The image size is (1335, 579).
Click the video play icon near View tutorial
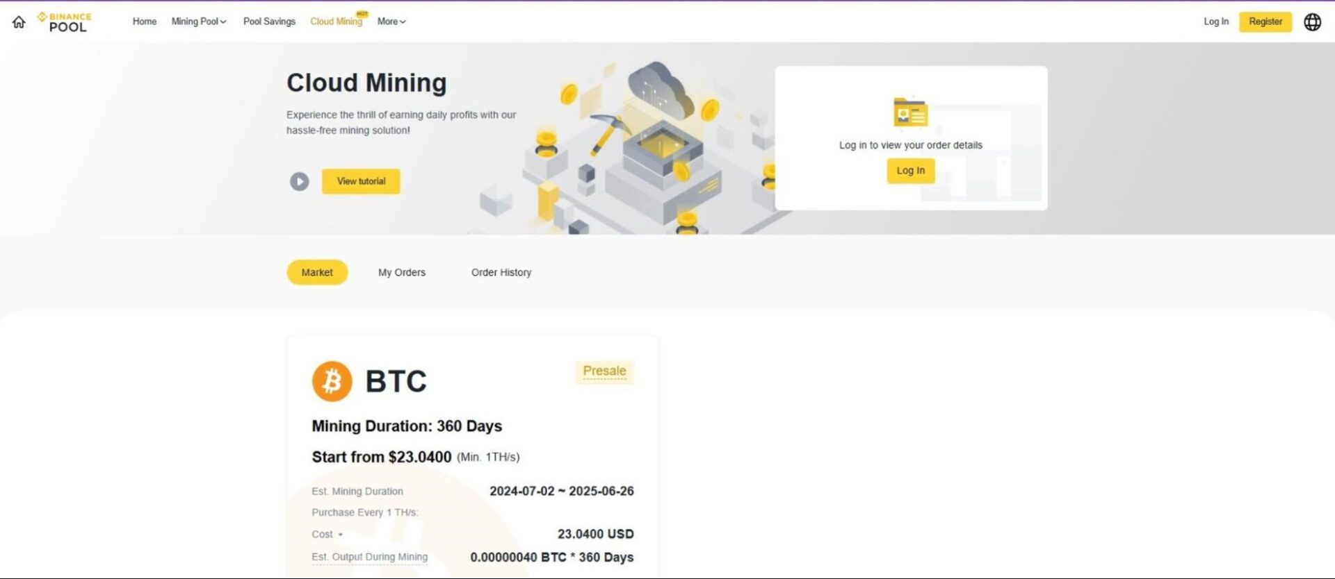(299, 181)
